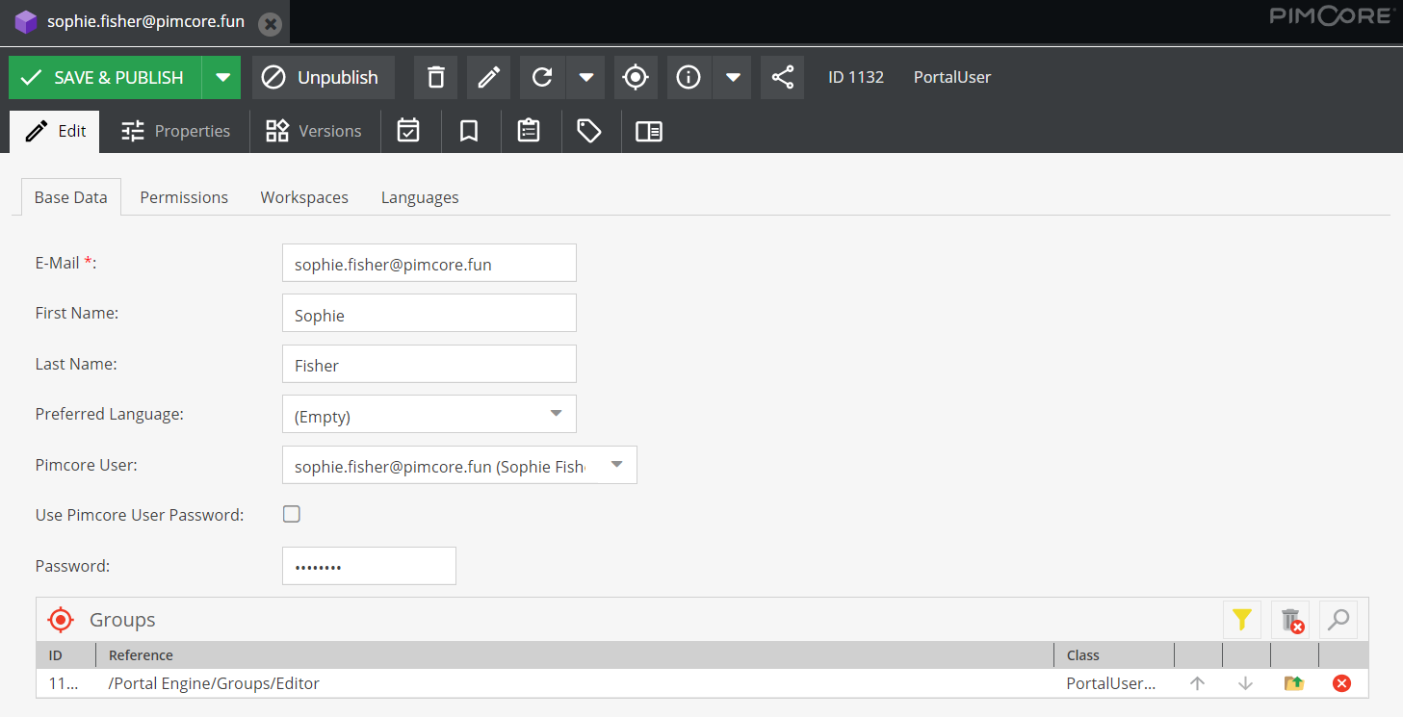This screenshot has height=717, width=1403.
Task: Select the Base Data tab
Action: (71, 197)
